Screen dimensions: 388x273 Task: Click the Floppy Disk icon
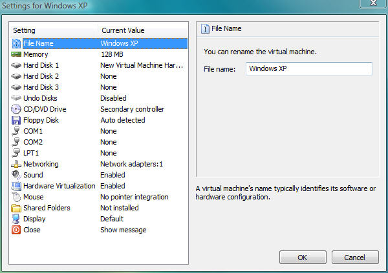point(16,120)
